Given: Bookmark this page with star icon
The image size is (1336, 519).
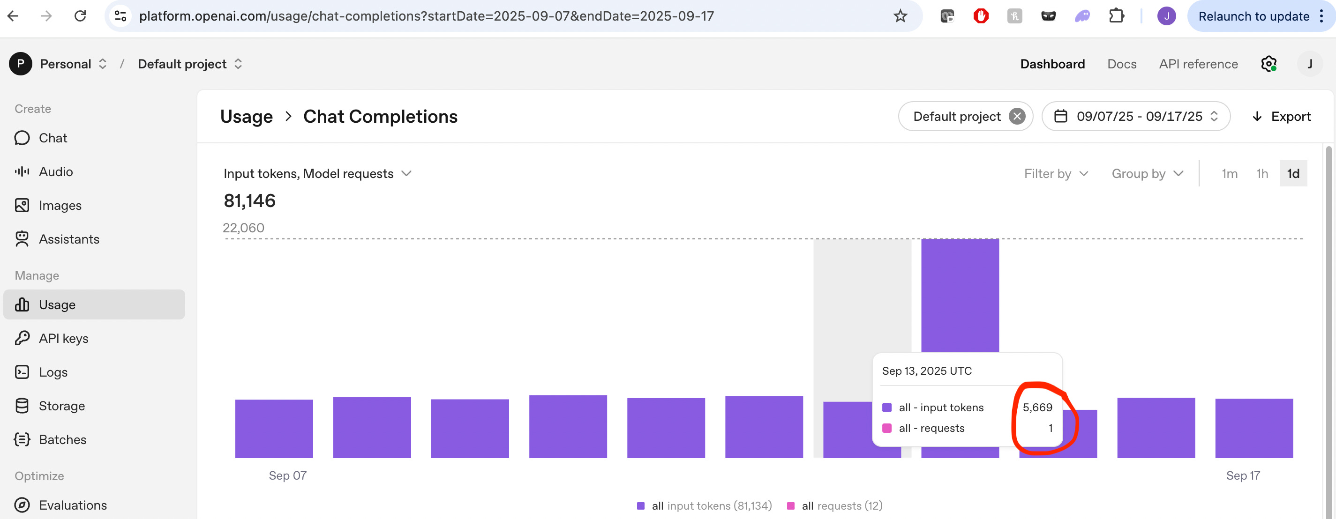Looking at the screenshot, I should (900, 16).
